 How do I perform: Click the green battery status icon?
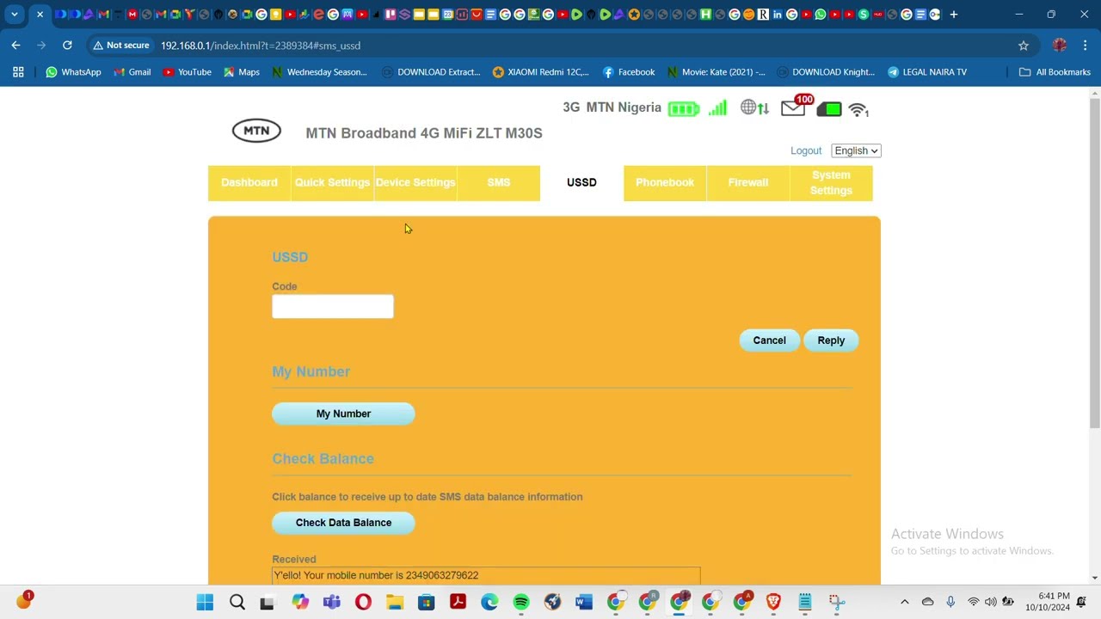tap(684, 109)
